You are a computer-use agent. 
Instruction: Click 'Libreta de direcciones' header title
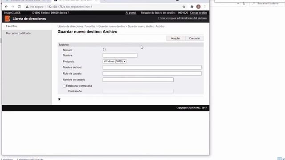point(29,19)
